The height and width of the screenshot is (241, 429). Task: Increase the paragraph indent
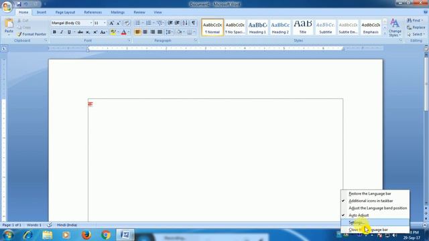tap(177, 23)
